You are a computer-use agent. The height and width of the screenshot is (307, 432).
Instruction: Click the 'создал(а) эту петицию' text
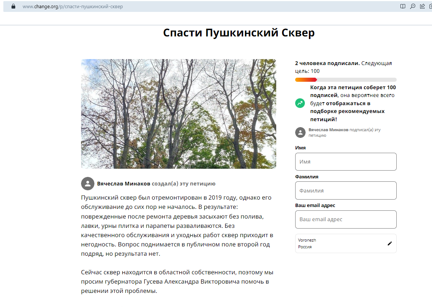184,184
